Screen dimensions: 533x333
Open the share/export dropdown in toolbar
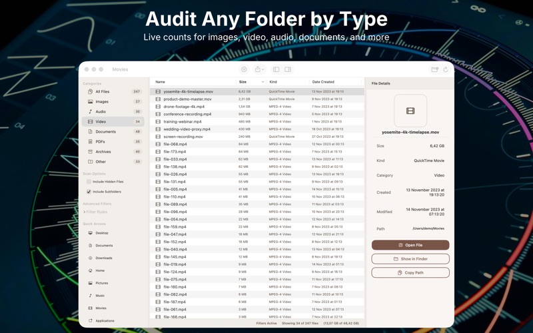pyautogui.click(x=259, y=69)
